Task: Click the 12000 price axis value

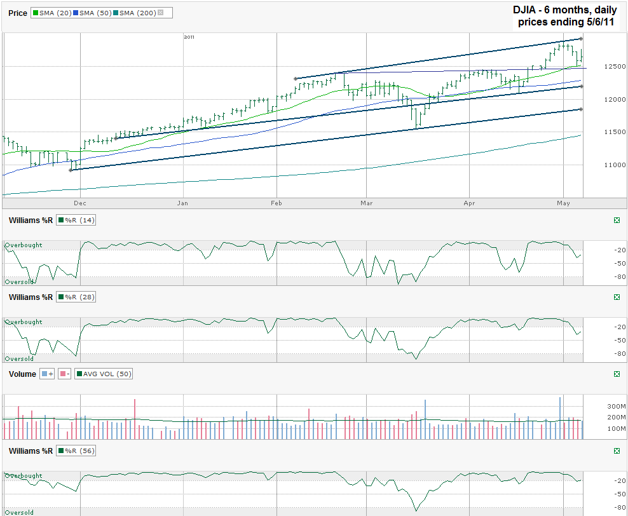Action: tap(615, 99)
